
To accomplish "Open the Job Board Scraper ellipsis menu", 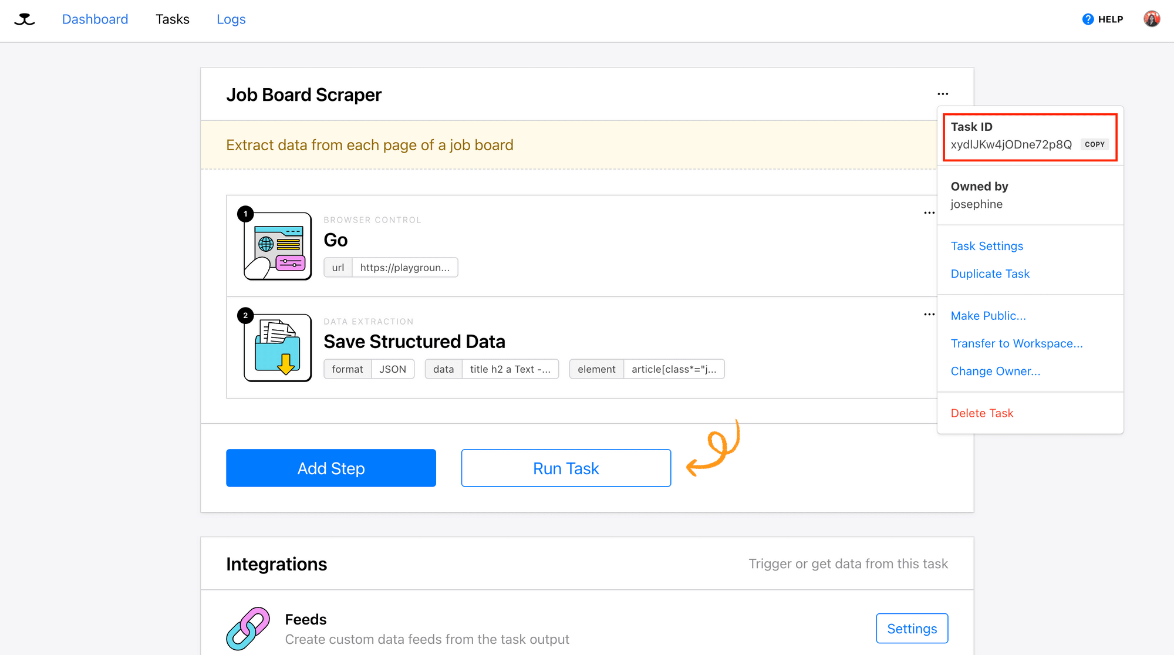I will [x=943, y=94].
